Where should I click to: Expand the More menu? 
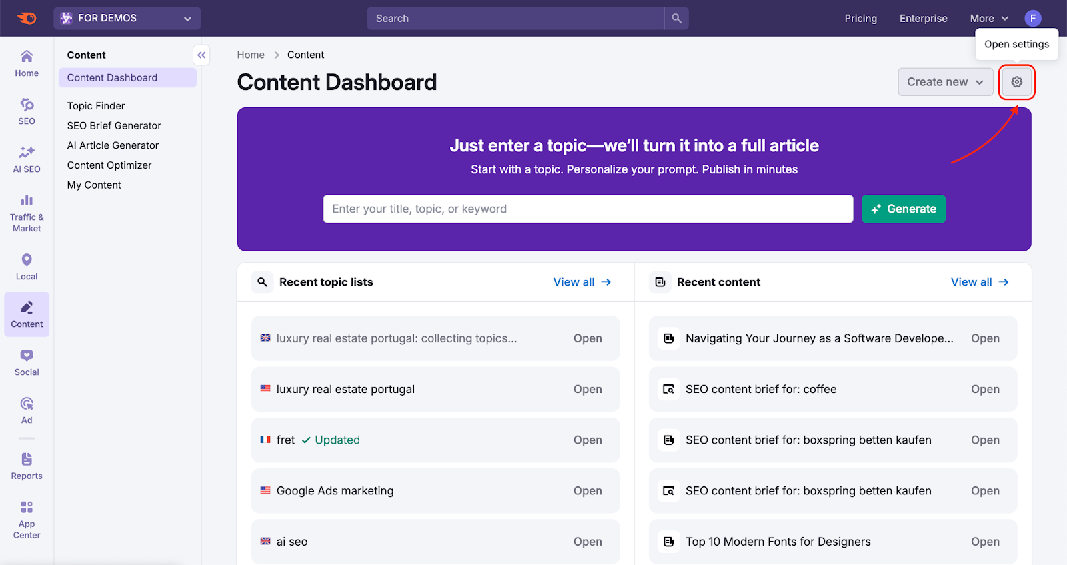[988, 19]
